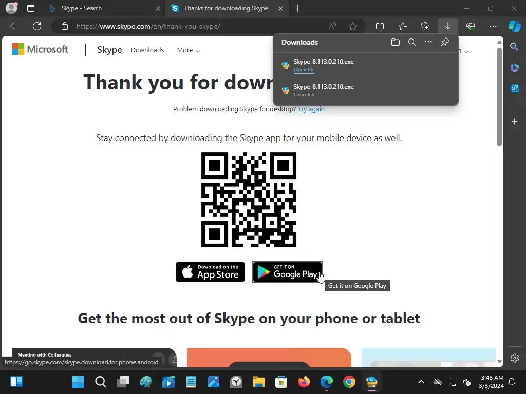Pin the Downloads panel
526x394 pixels.
pyautogui.click(x=445, y=42)
